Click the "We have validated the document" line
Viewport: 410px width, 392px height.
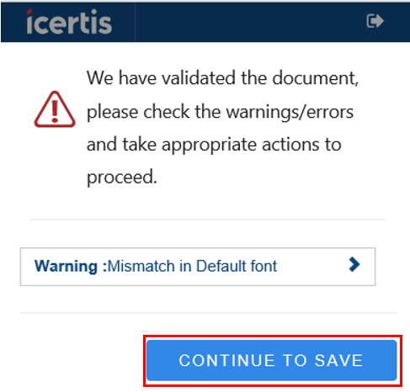(x=222, y=78)
